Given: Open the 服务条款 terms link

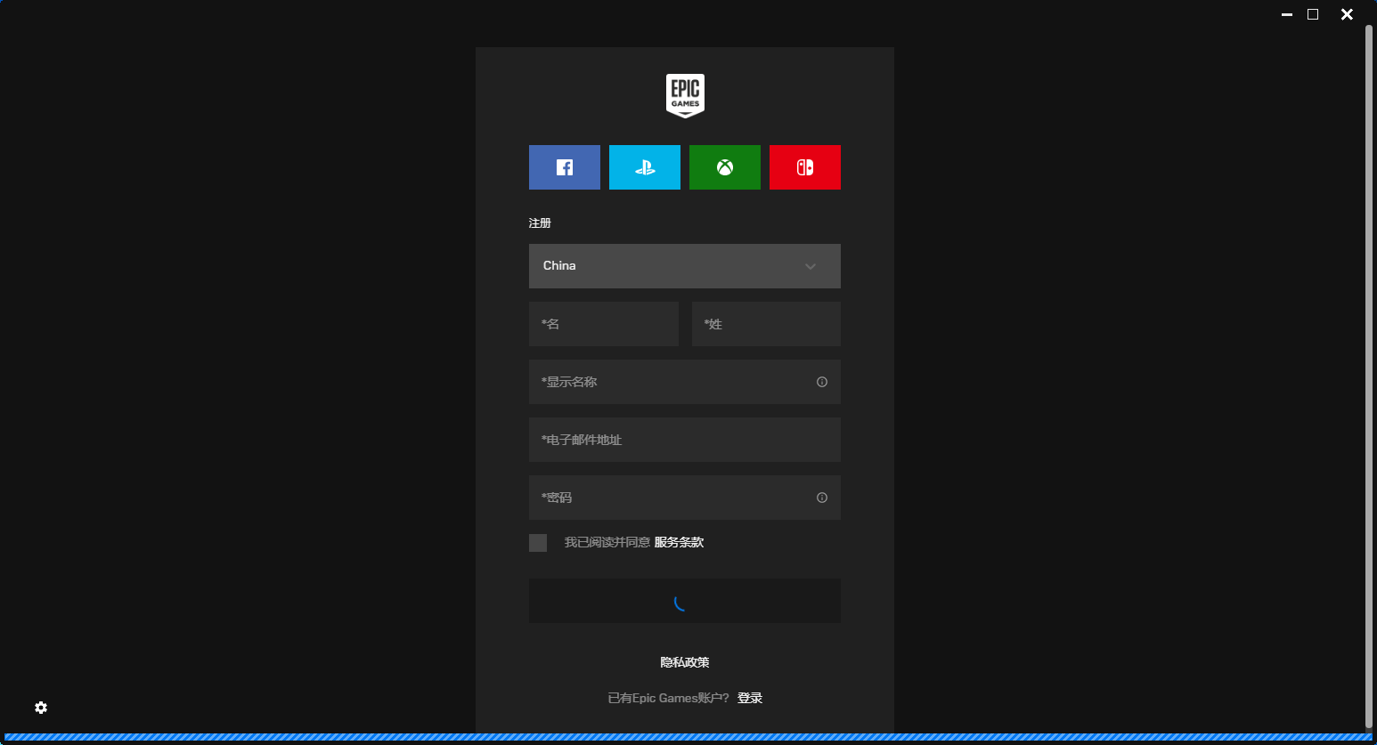Looking at the screenshot, I should click(679, 542).
